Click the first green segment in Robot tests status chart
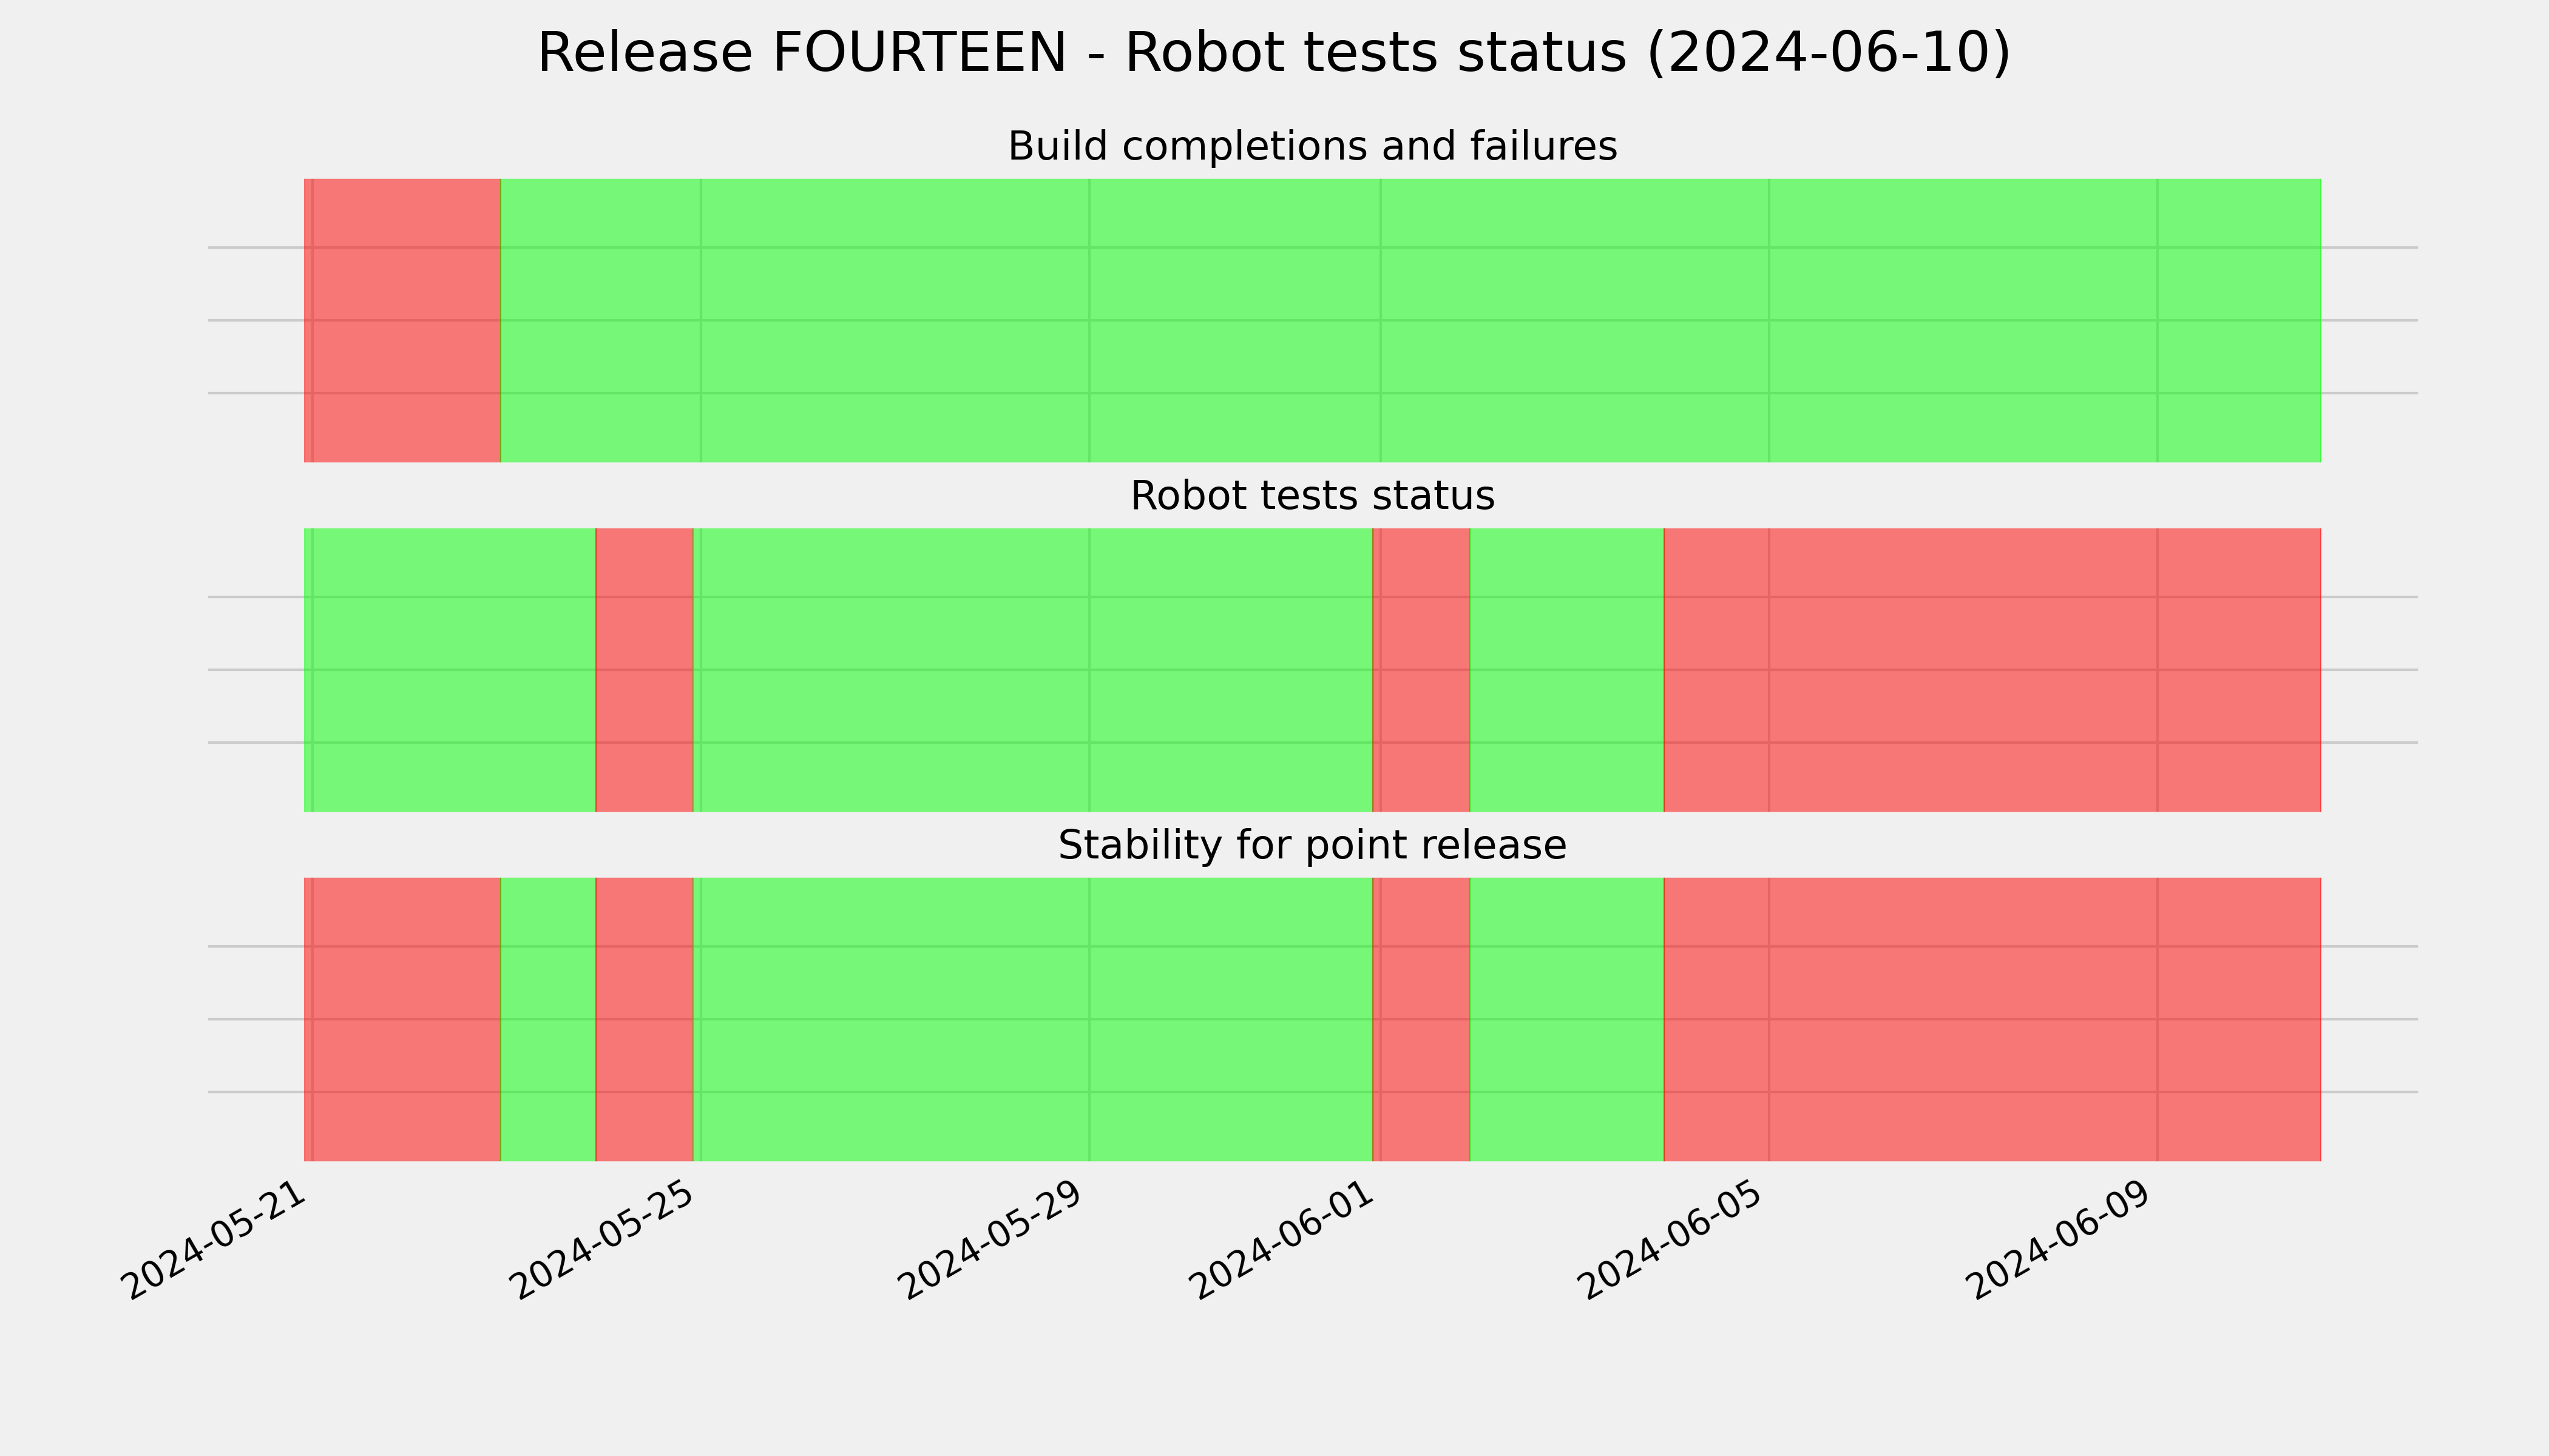Viewport: 2549px width, 1456px height. [450, 670]
